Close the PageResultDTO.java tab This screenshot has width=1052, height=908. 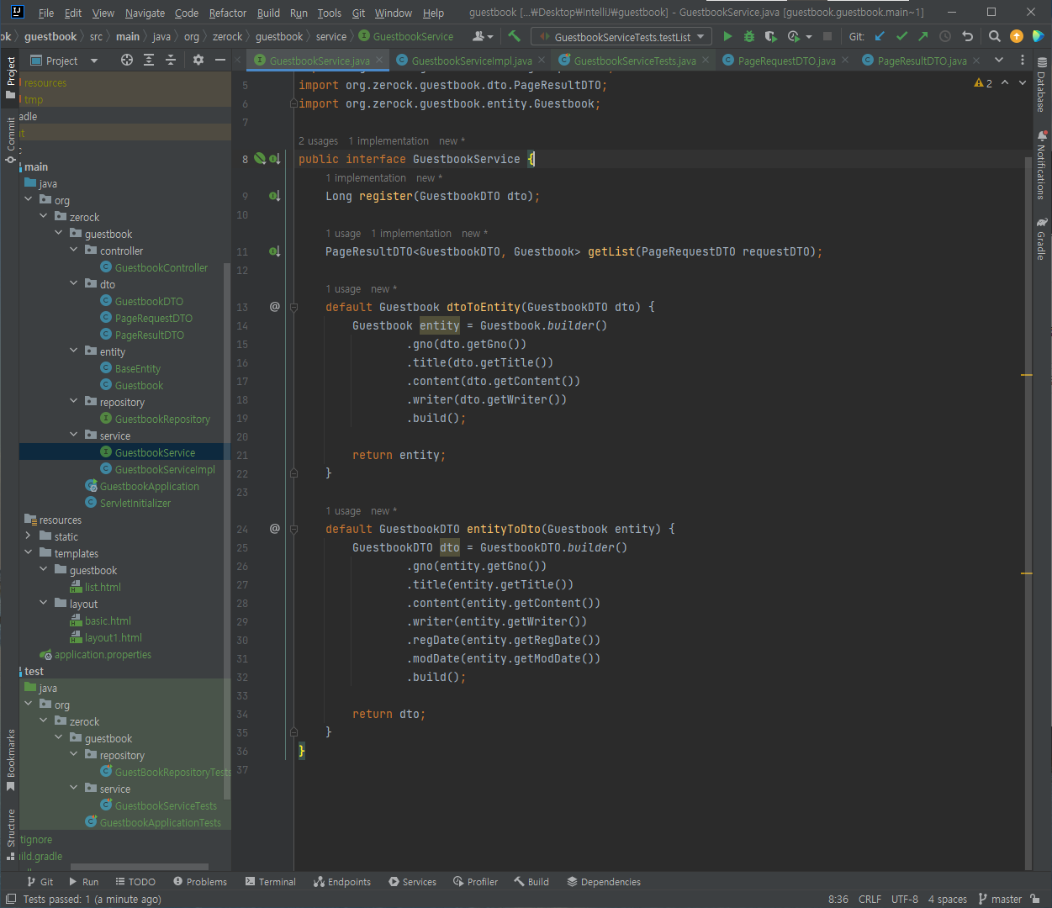point(977,61)
